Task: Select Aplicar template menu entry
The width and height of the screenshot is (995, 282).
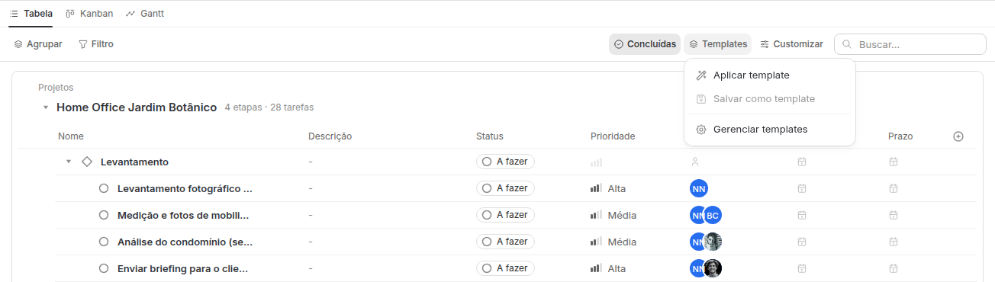Action: point(770,75)
